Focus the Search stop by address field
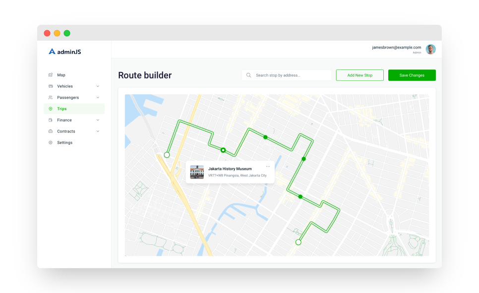This screenshot has width=479, height=293. 291,75
